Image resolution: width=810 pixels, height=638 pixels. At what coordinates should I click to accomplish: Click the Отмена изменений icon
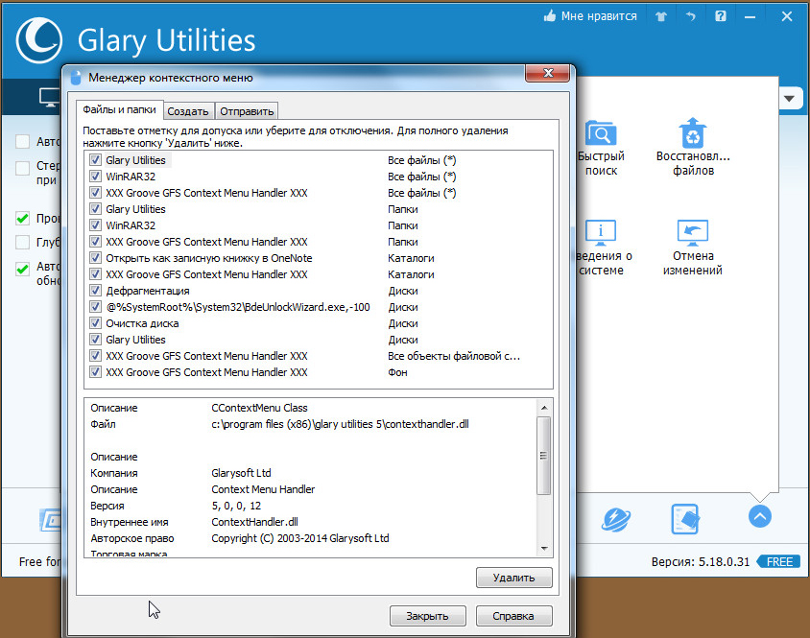(x=692, y=233)
